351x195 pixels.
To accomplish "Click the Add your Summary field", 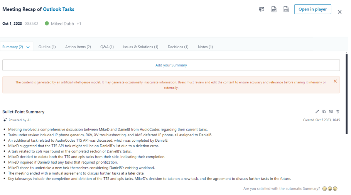I will click(171, 65).
